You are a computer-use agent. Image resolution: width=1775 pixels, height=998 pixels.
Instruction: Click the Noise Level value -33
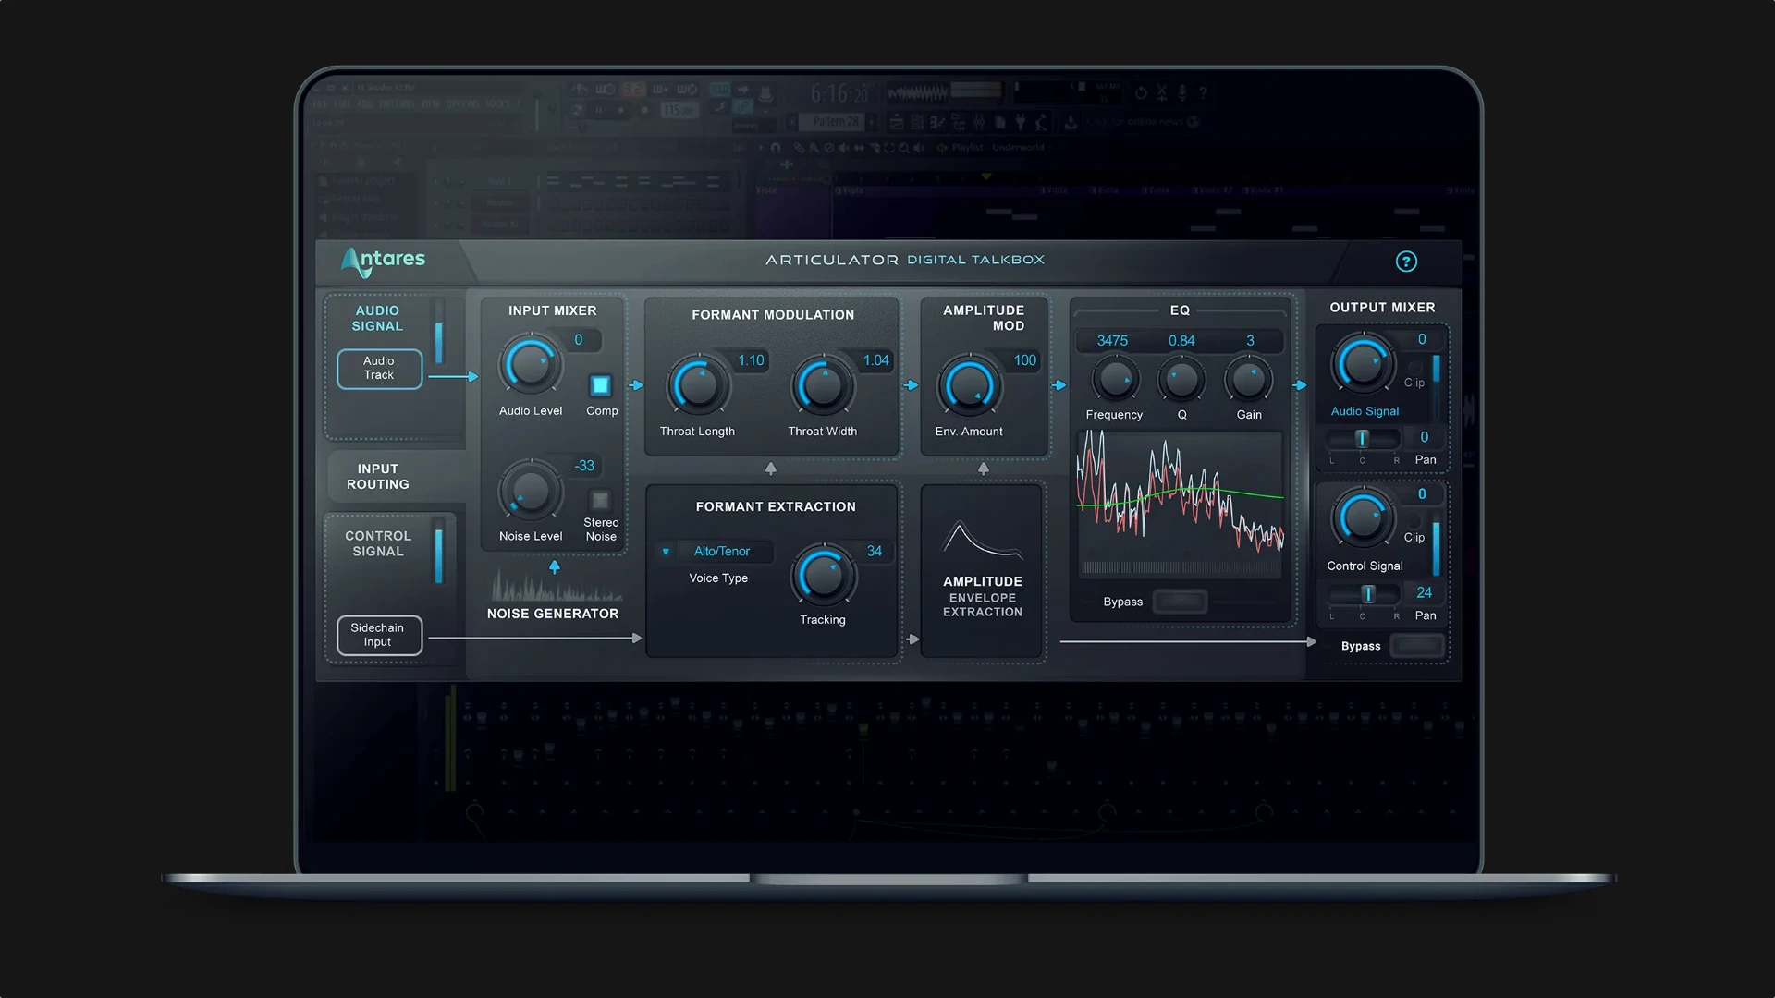pyautogui.click(x=584, y=466)
